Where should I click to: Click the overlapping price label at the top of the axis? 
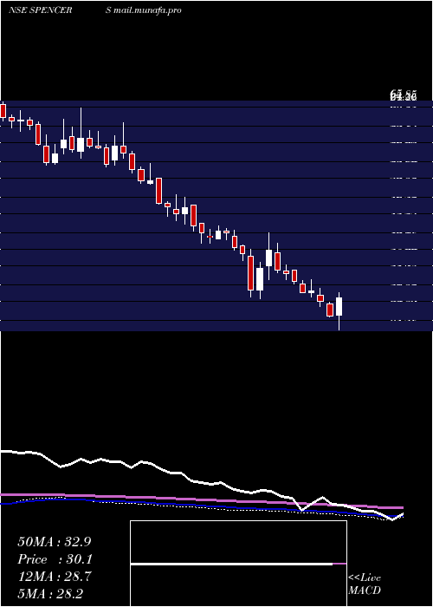[403, 95]
